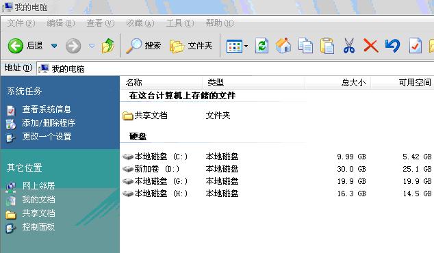Screen dimensions: 434x253
Task: Click the H: drive disk icon
Action: coord(128,194)
